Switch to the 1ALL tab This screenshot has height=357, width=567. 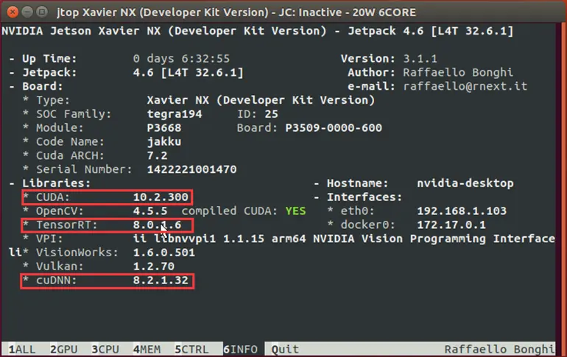coord(21,350)
